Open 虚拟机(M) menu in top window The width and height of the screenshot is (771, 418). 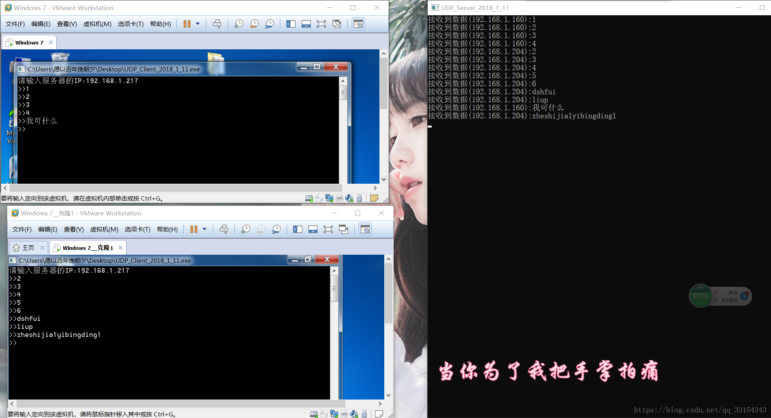(x=97, y=24)
